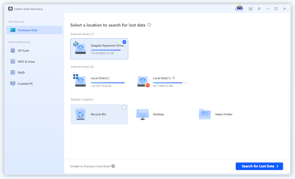Viewport: 295px width, 179px height.
Task: Click the Hardware Disk sidebar icon
Action: tap(13, 30)
